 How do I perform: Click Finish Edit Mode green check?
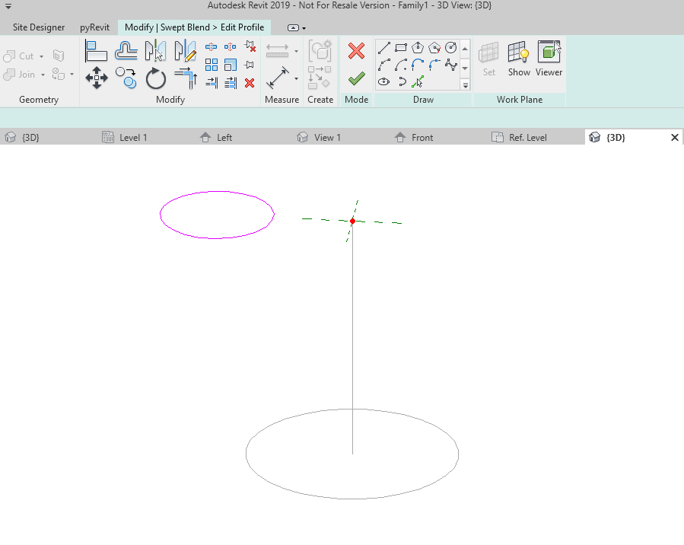coord(356,77)
